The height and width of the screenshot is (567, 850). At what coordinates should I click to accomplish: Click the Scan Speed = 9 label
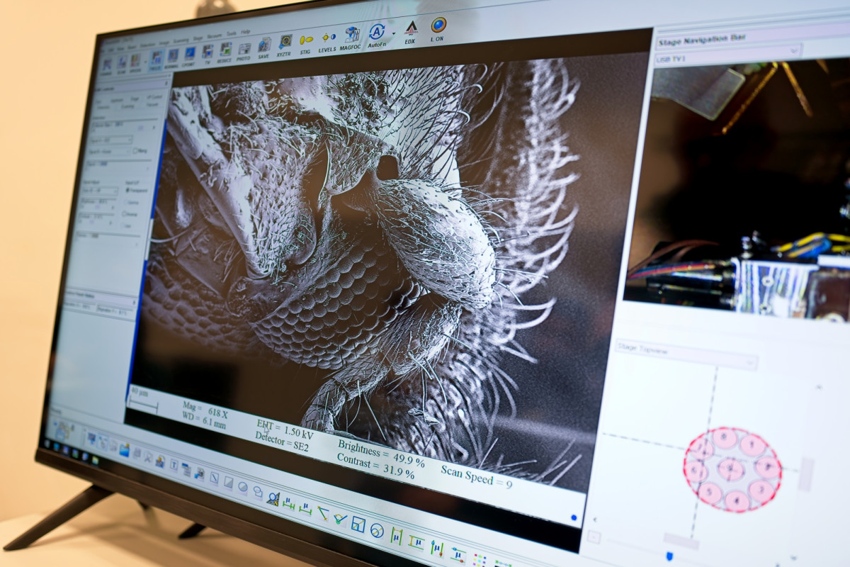476,476
